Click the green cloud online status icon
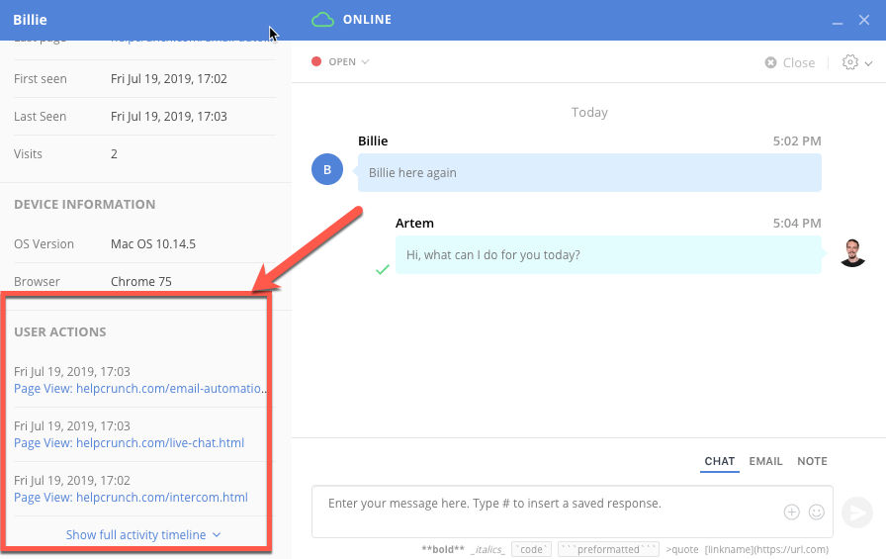Image resolution: width=886 pixels, height=559 pixels. pos(322,20)
